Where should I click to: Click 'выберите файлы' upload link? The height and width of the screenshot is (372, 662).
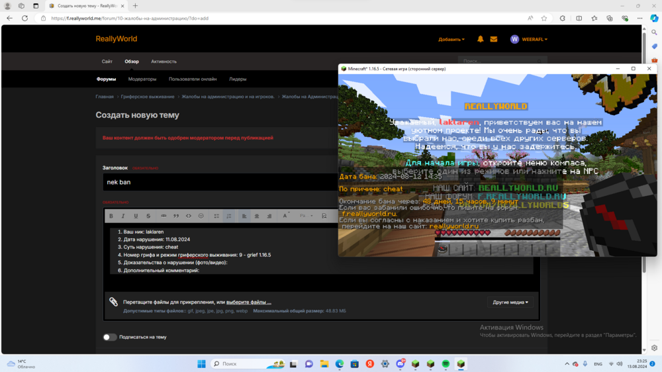point(249,302)
